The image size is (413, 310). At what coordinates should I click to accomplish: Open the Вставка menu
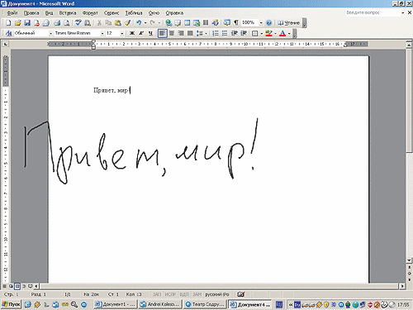[x=68, y=13]
